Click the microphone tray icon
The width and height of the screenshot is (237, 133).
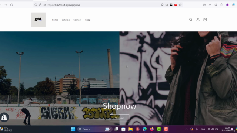pyautogui.click(x=197, y=129)
